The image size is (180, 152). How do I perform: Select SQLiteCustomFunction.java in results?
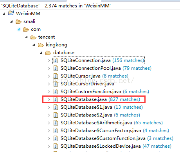pyautogui.click(x=91, y=92)
